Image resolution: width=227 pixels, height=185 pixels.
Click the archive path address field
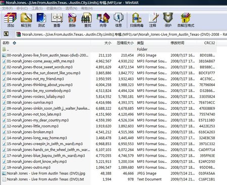point(121,34)
